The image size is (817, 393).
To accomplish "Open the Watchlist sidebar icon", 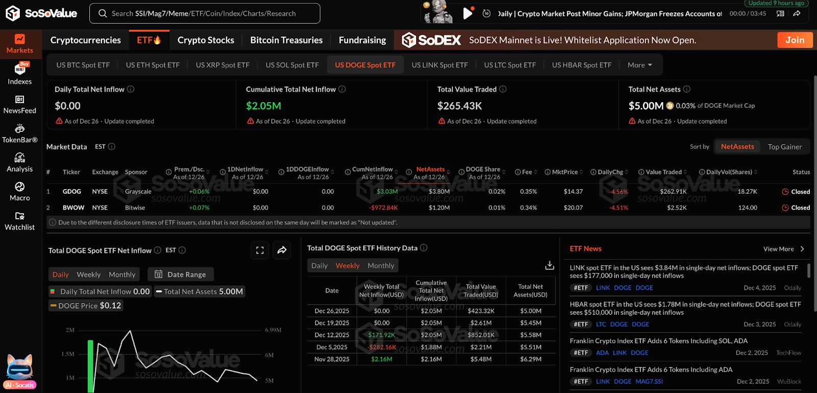I will 19,216.
